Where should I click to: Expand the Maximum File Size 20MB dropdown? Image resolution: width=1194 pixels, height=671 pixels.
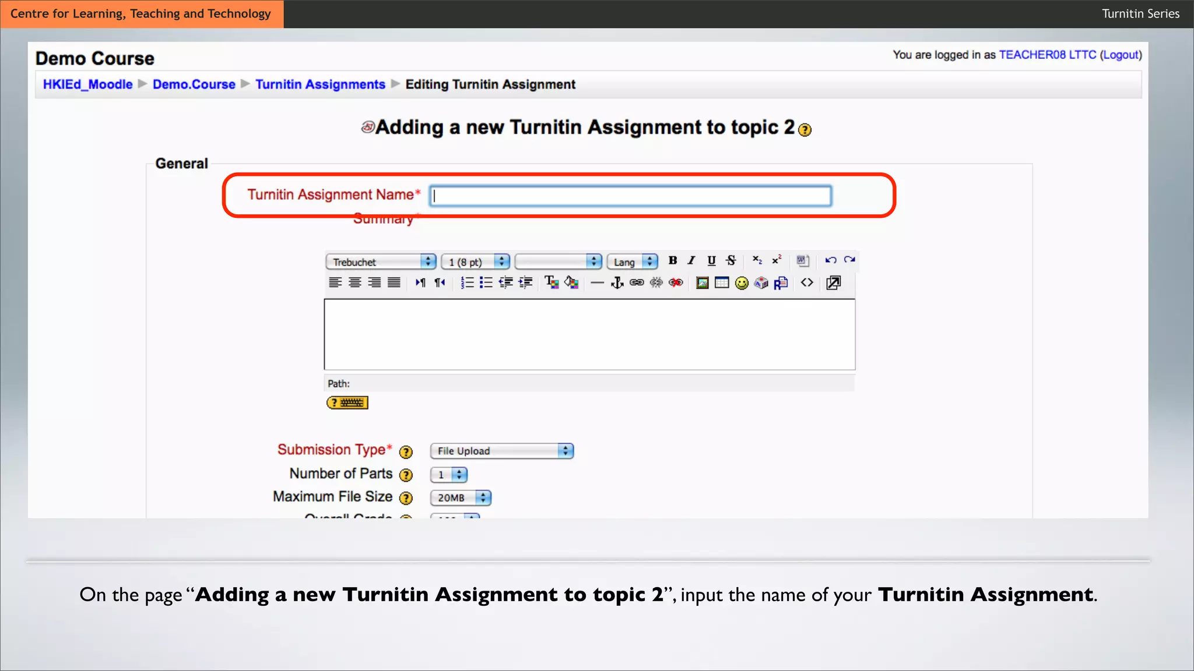click(x=461, y=498)
